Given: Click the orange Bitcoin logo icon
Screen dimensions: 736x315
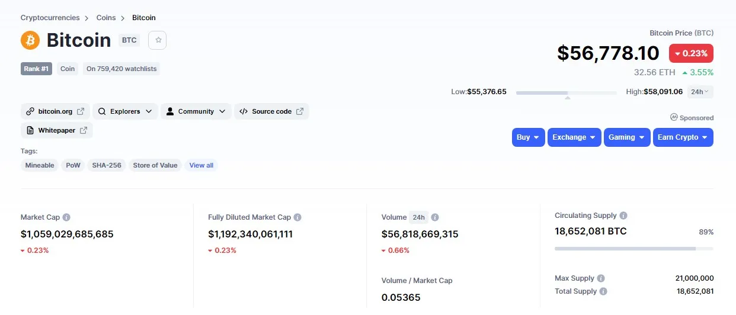Looking at the screenshot, I should (x=30, y=40).
